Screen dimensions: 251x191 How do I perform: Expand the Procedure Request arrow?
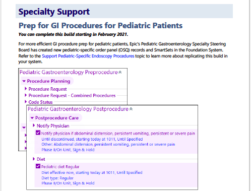[x=26, y=89]
